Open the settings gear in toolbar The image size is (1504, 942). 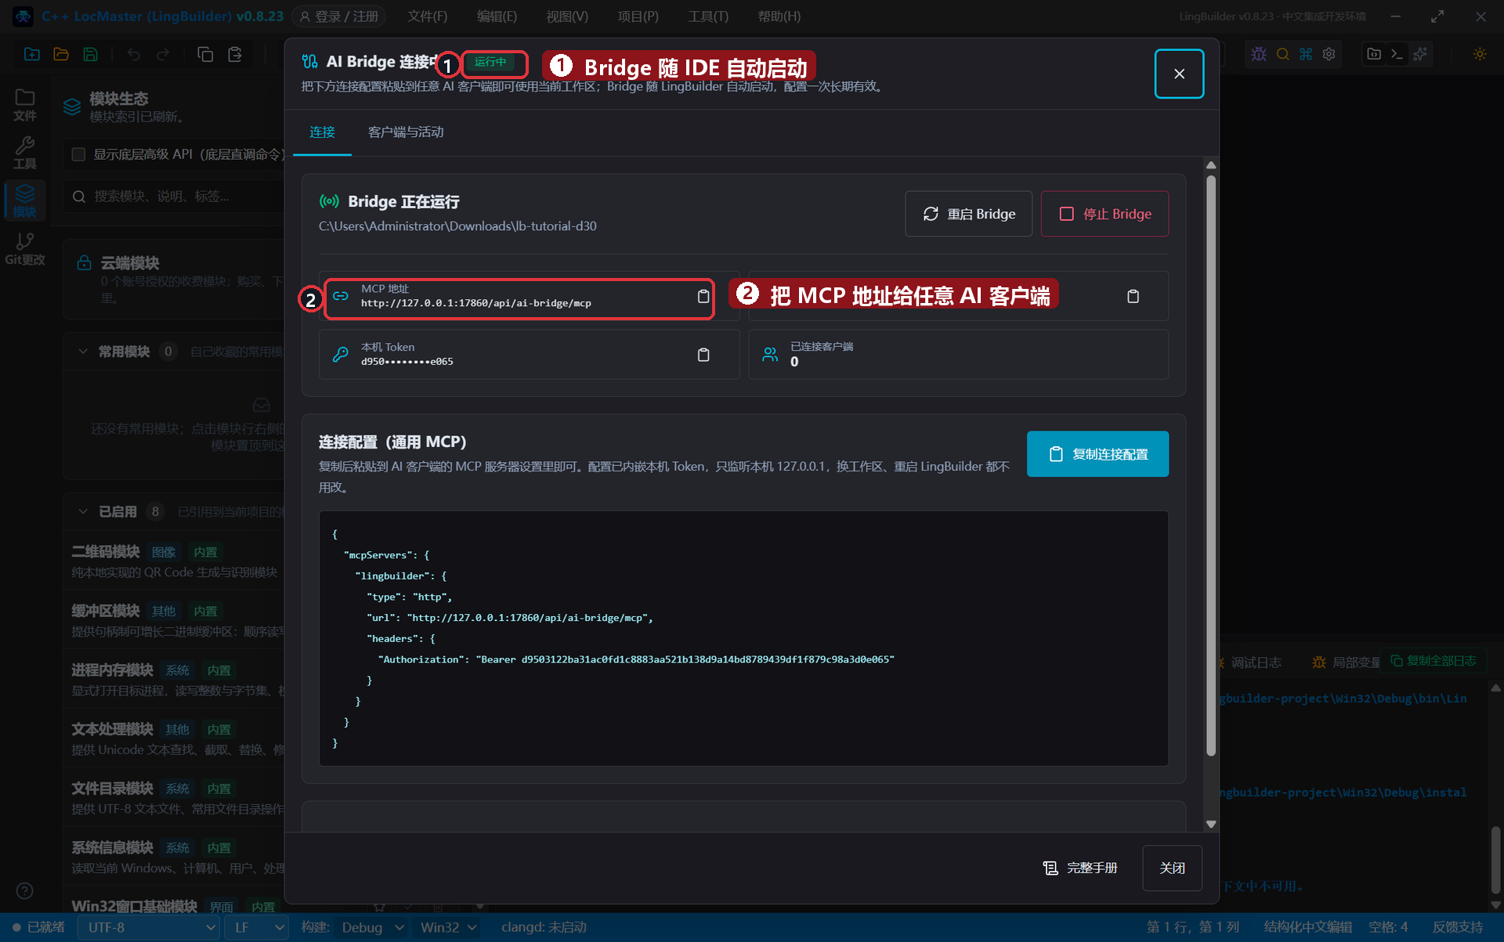[1329, 54]
